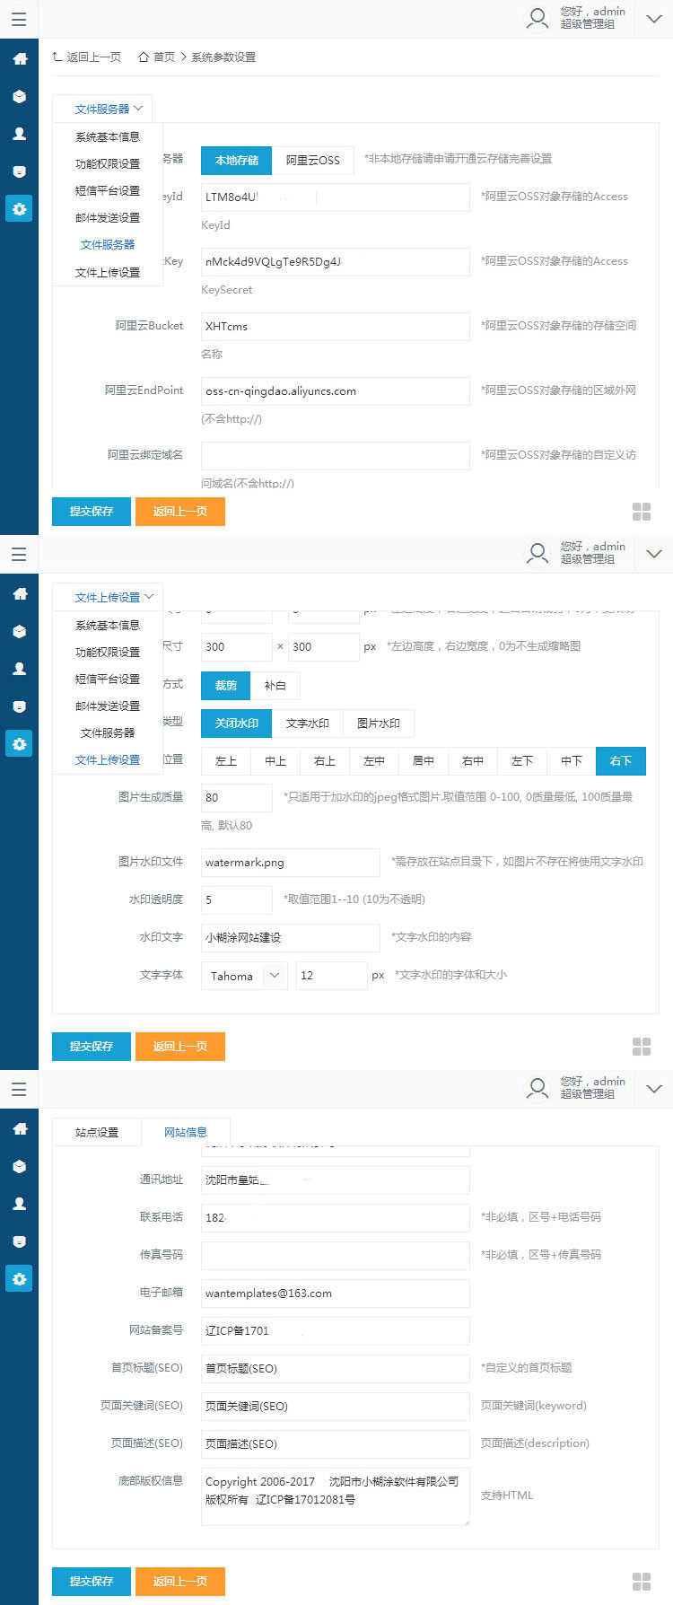Open hamburger menu on the 文件上传设置 page
The width and height of the screenshot is (673, 1605).
[x=19, y=554]
